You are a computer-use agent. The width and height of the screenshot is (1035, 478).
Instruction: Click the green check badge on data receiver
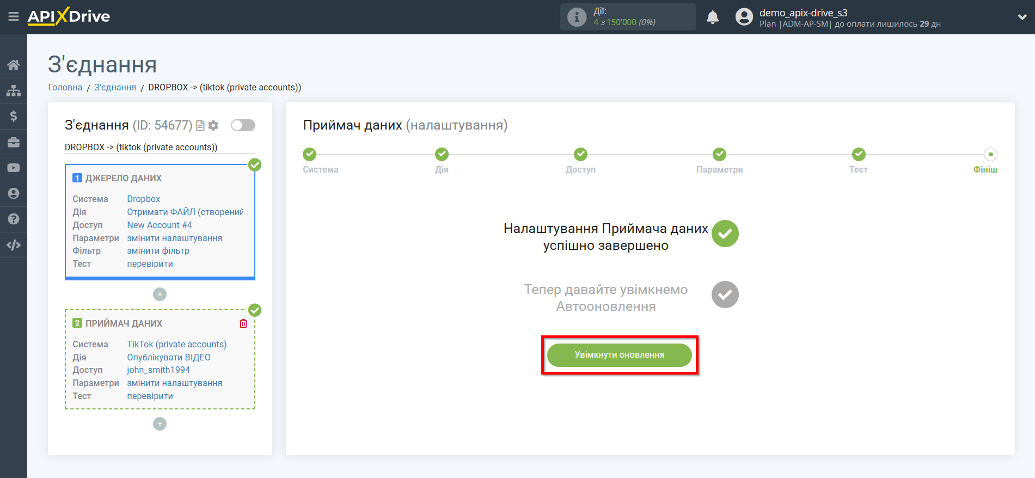(x=255, y=310)
